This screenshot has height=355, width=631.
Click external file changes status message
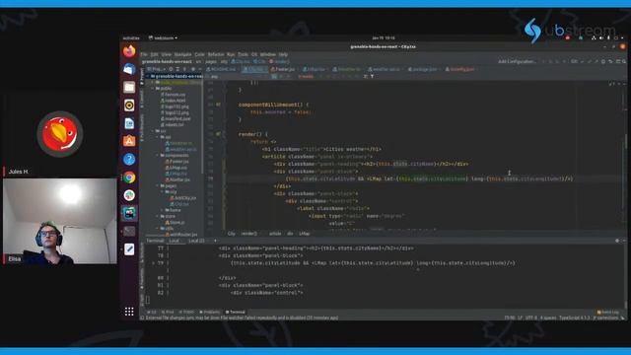[x=242, y=318]
